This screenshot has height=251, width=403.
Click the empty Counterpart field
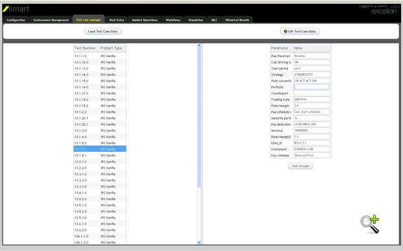[x=311, y=93]
